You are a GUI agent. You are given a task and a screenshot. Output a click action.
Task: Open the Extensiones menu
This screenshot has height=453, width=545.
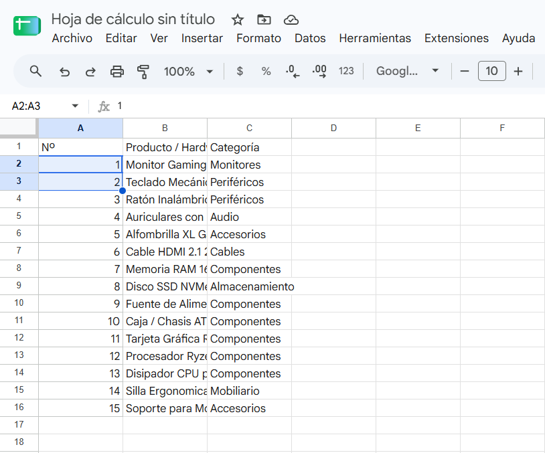pyautogui.click(x=457, y=38)
